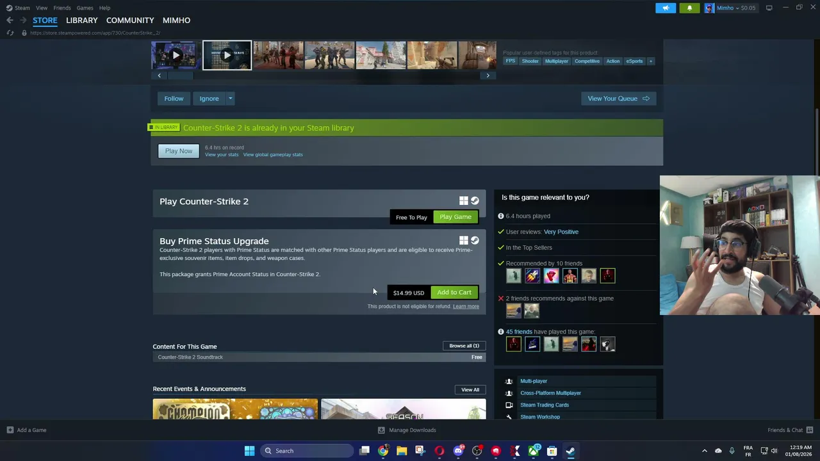
Task: Click the Steam icon in Prime Status Upgrade box
Action: coord(475,241)
